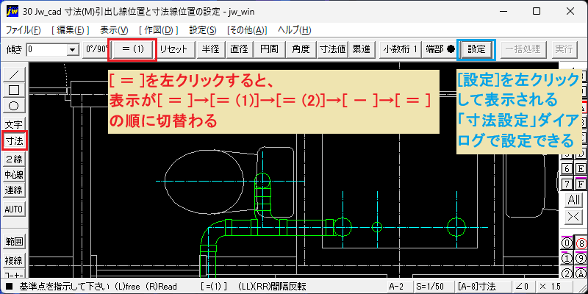Select the rectangle drawing tool
The height and width of the screenshot is (294, 588).
click(x=14, y=90)
